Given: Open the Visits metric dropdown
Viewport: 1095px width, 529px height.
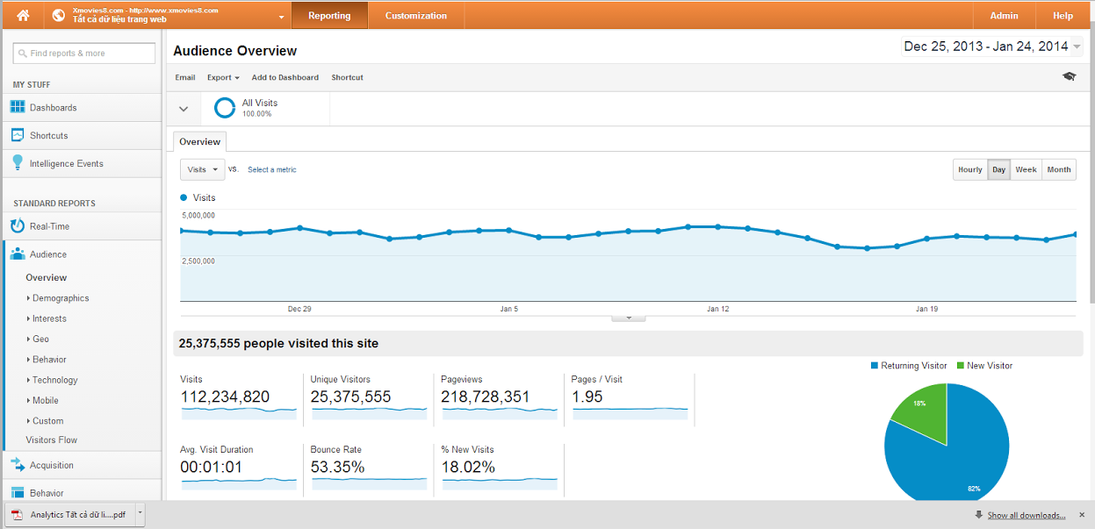Looking at the screenshot, I should pos(202,169).
